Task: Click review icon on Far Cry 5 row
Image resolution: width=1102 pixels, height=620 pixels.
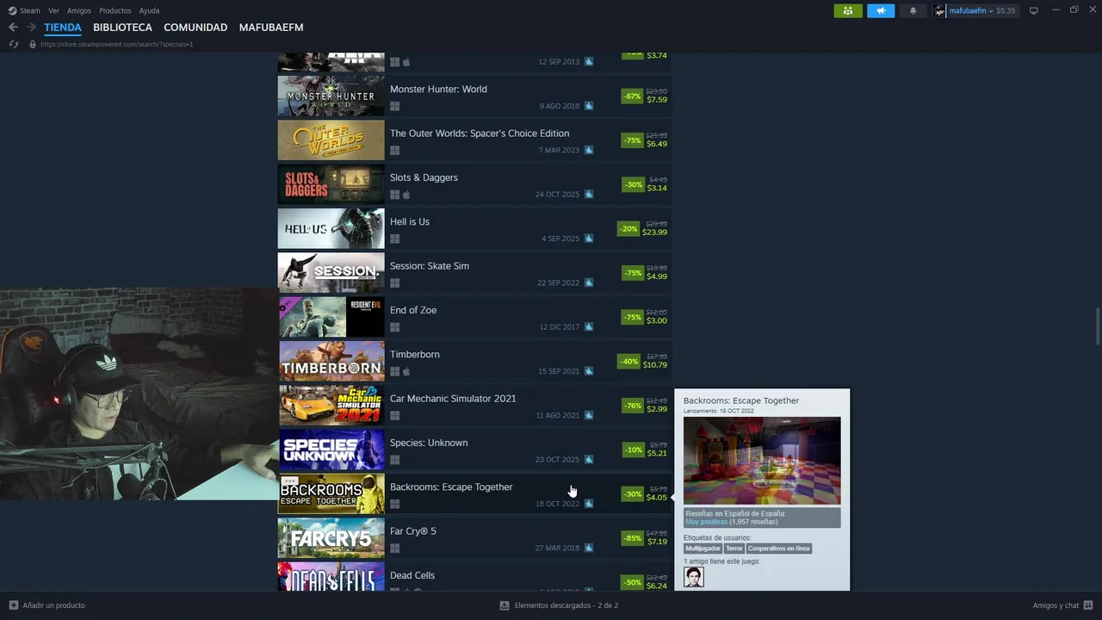Action: [589, 548]
